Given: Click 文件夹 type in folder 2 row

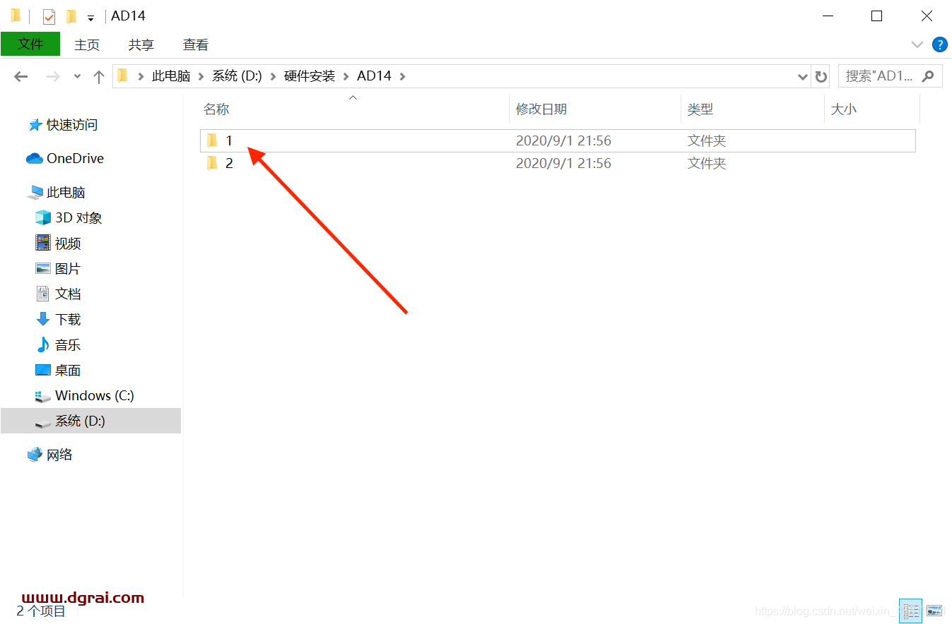Looking at the screenshot, I should 707,163.
